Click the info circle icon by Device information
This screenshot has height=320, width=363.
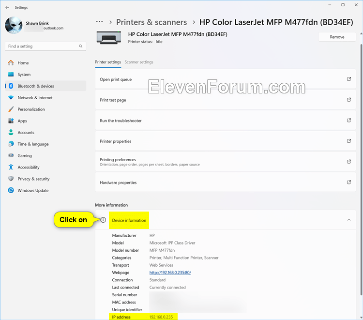pos(103,220)
